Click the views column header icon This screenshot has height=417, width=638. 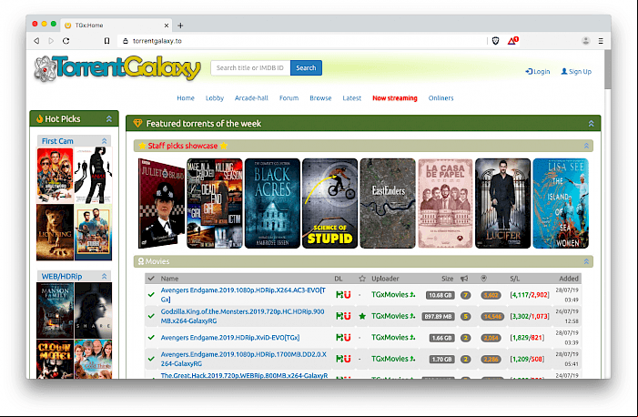[x=484, y=279]
